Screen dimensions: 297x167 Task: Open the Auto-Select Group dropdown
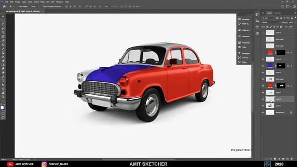(34, 6)
